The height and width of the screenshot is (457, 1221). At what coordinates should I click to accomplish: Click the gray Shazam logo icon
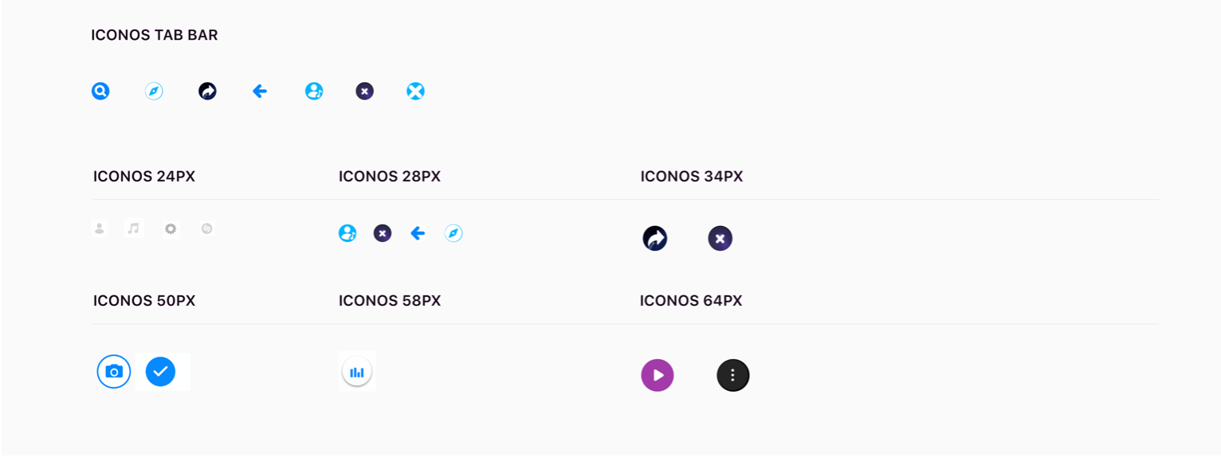(207, 228)
